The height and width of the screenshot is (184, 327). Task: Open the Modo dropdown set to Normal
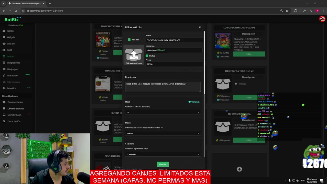tap(163, 133)
